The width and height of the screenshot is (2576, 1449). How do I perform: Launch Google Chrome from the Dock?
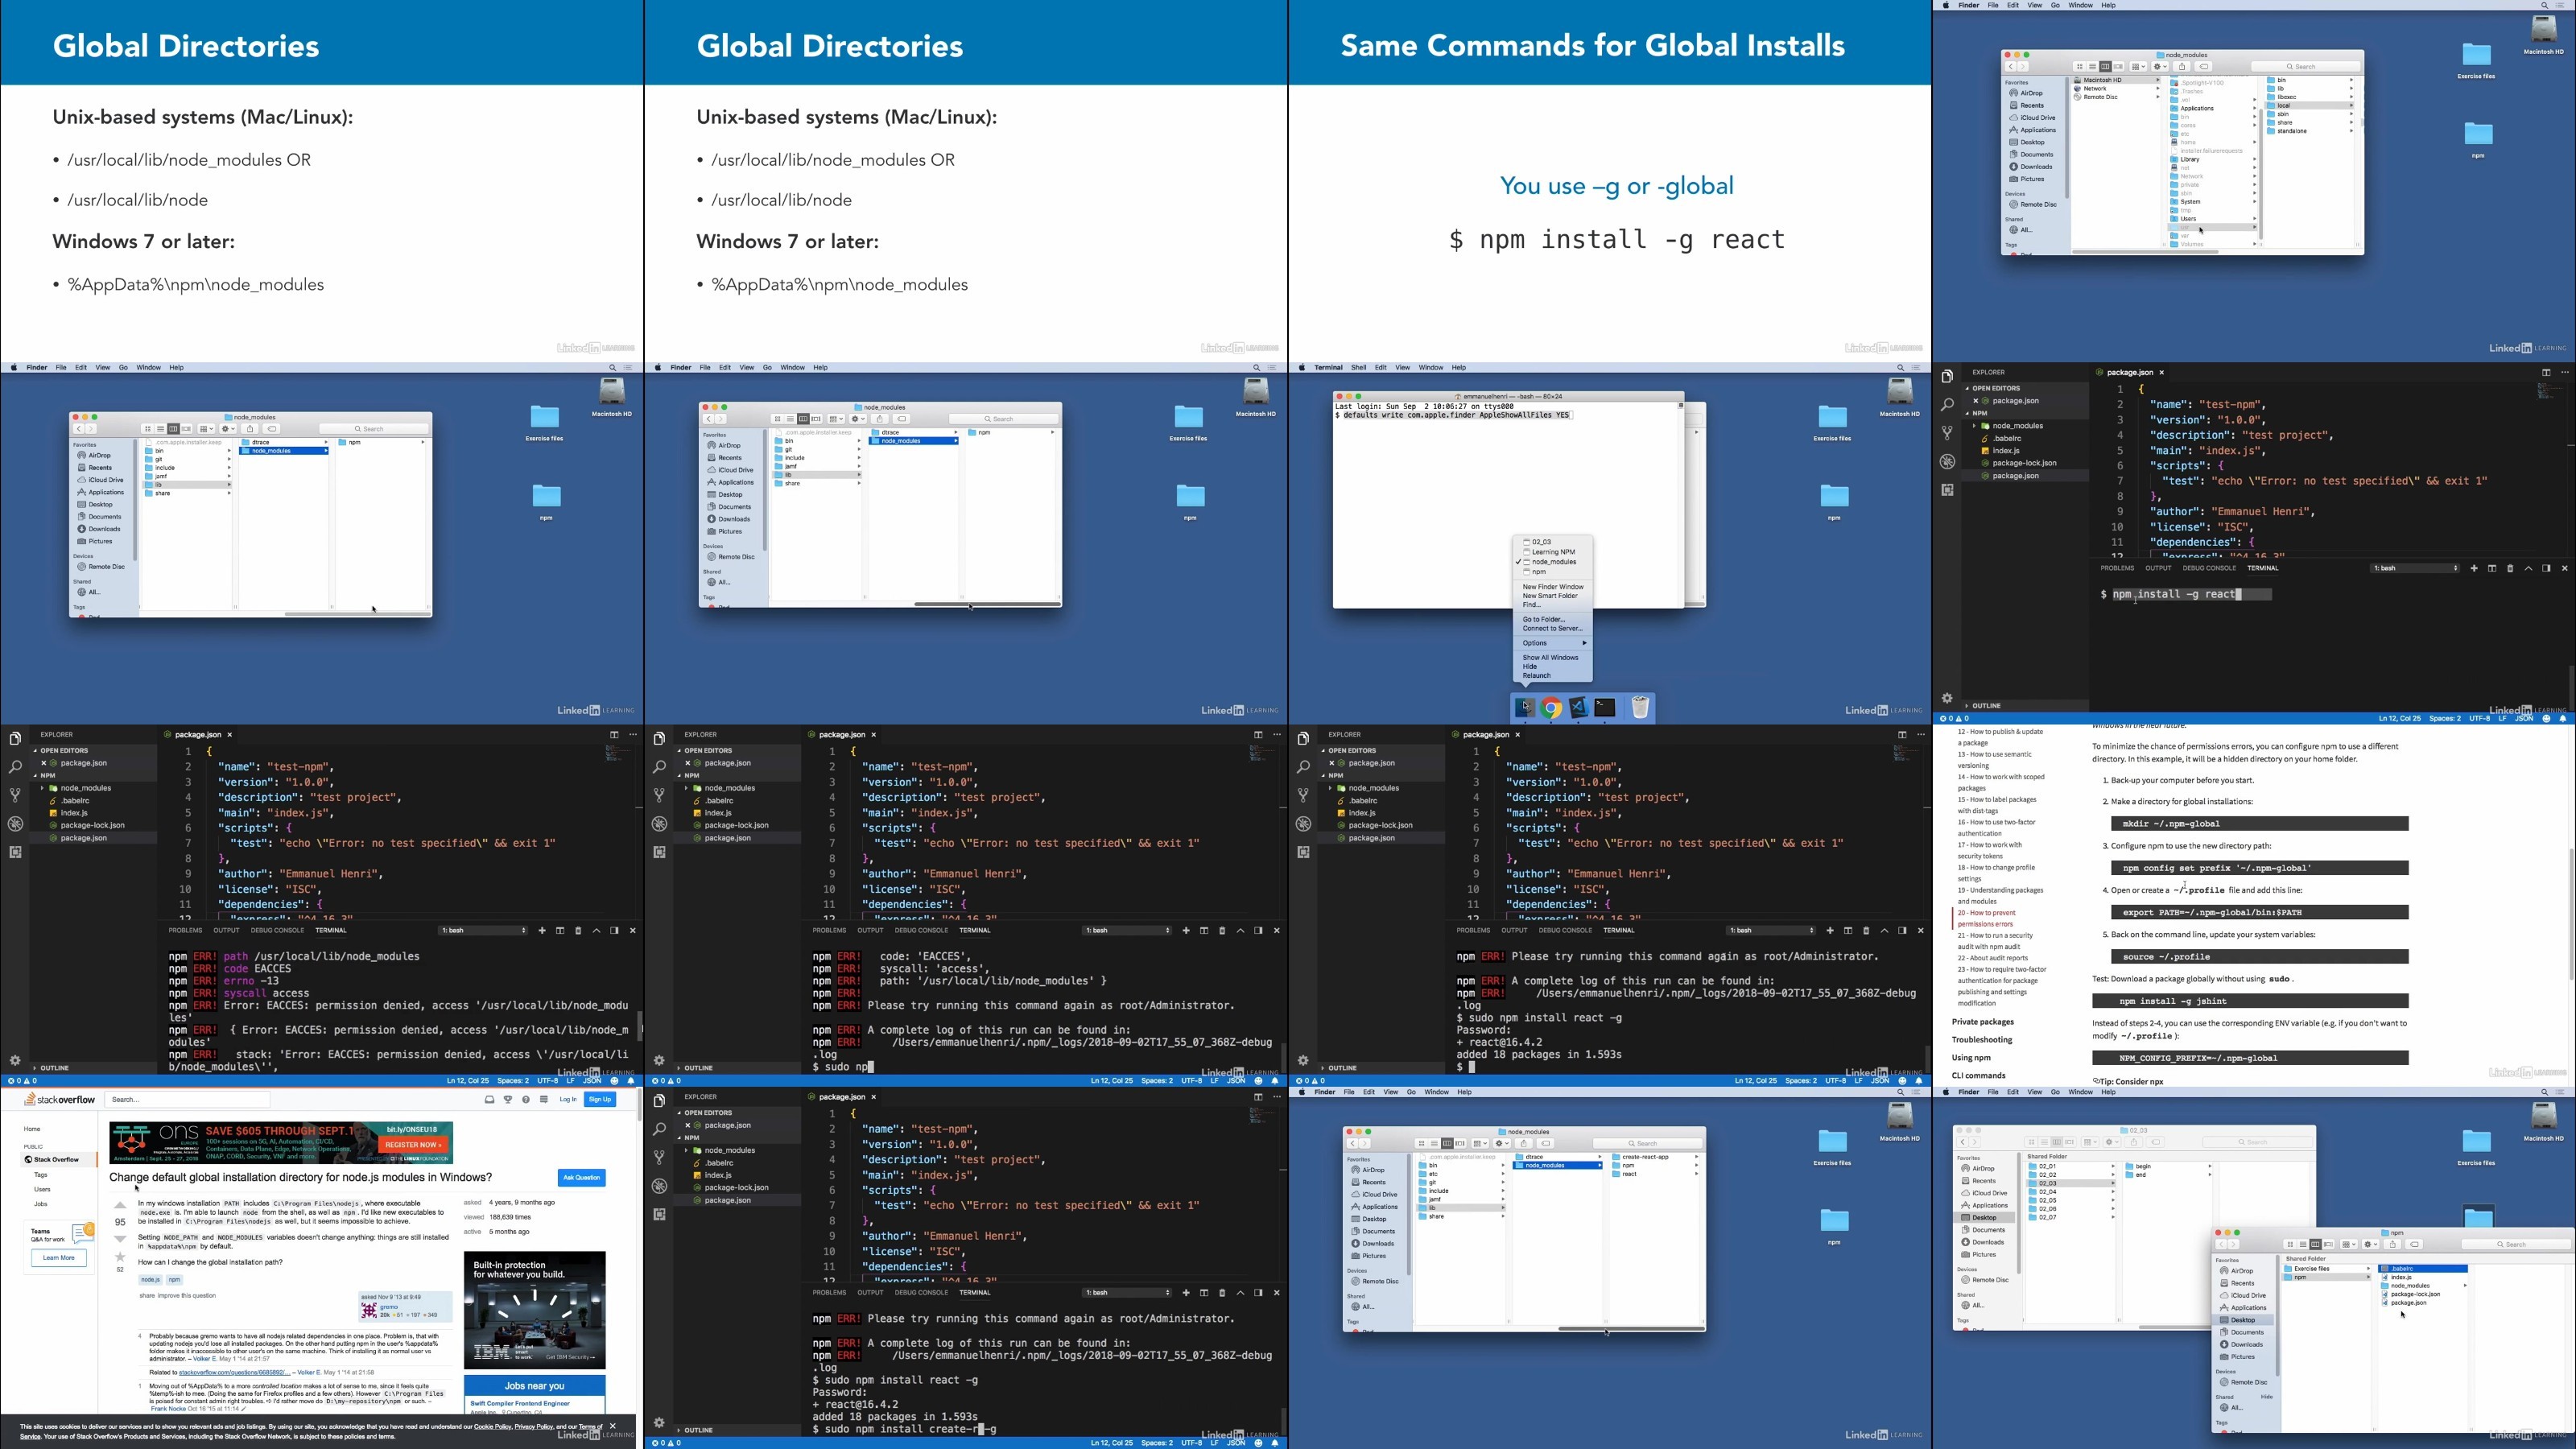click(x=1551, y=708)
